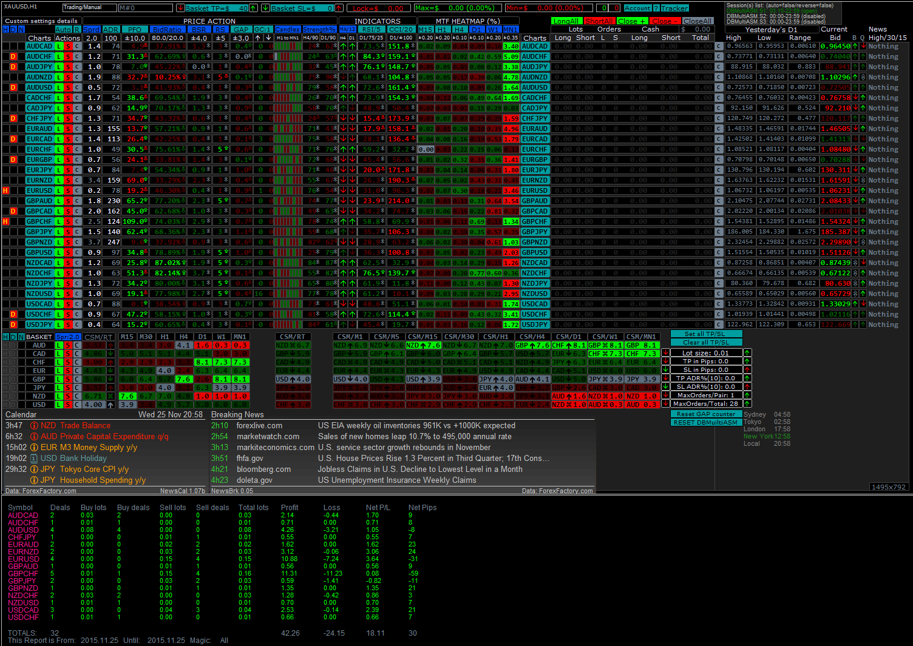This screenshot has height=646, width=913.
Task: Decrease Basket TP with red down arrow
Action: [x=180, y=8]
